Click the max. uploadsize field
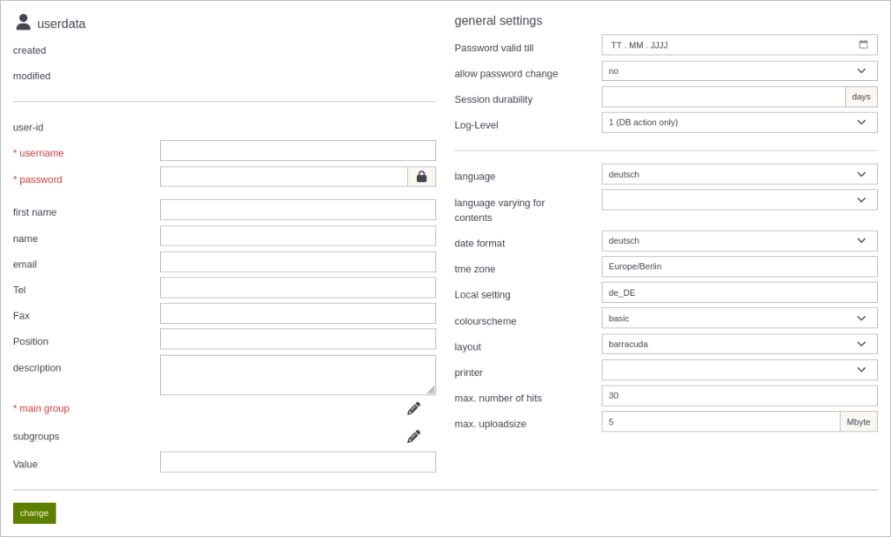 (720, 421)
